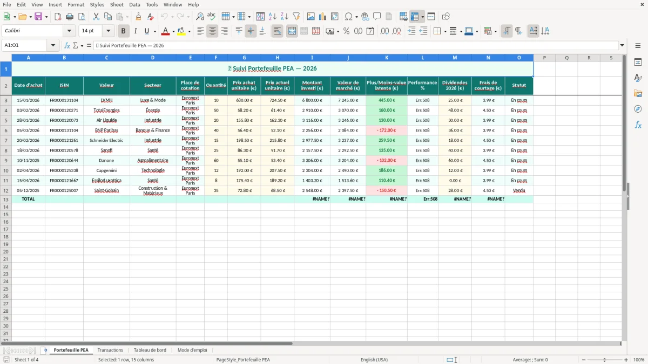This screenshot has height=364, width=648.
Task: Toggle Underline formatting
Action: (x=147, y=31)
